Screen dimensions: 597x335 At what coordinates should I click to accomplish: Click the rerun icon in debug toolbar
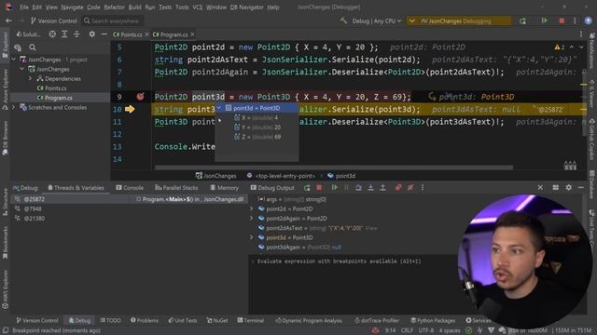pos(307,188)
